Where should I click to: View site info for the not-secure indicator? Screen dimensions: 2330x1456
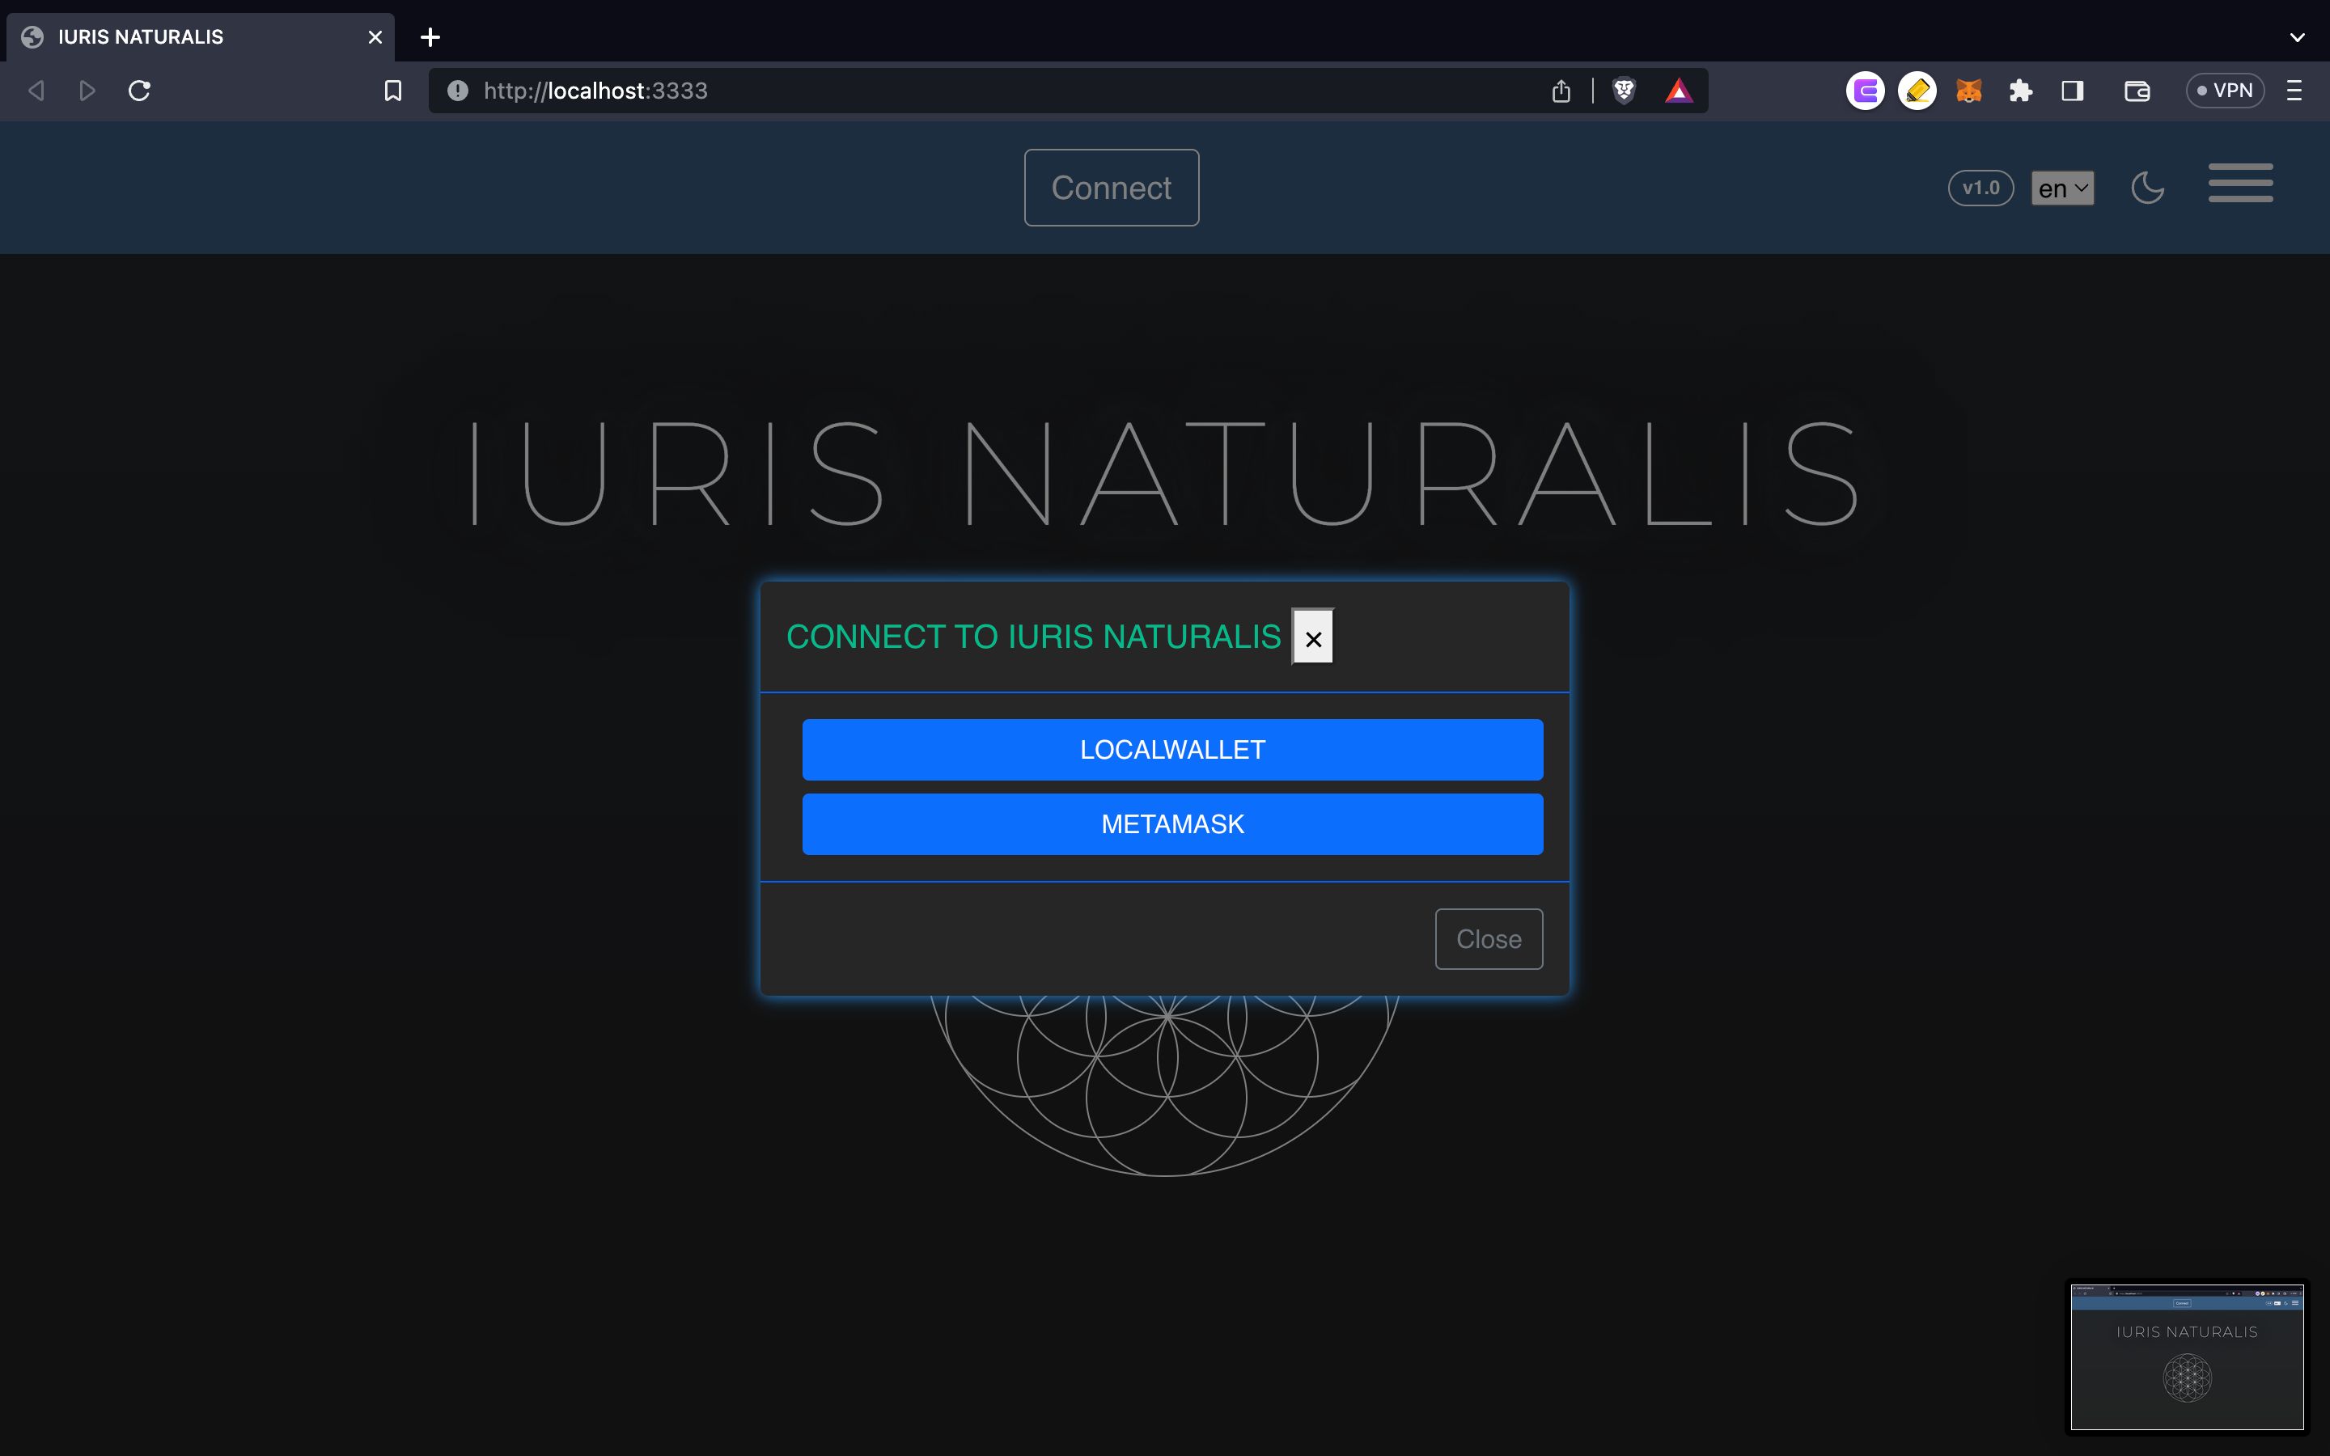click(x=457, y=91)
